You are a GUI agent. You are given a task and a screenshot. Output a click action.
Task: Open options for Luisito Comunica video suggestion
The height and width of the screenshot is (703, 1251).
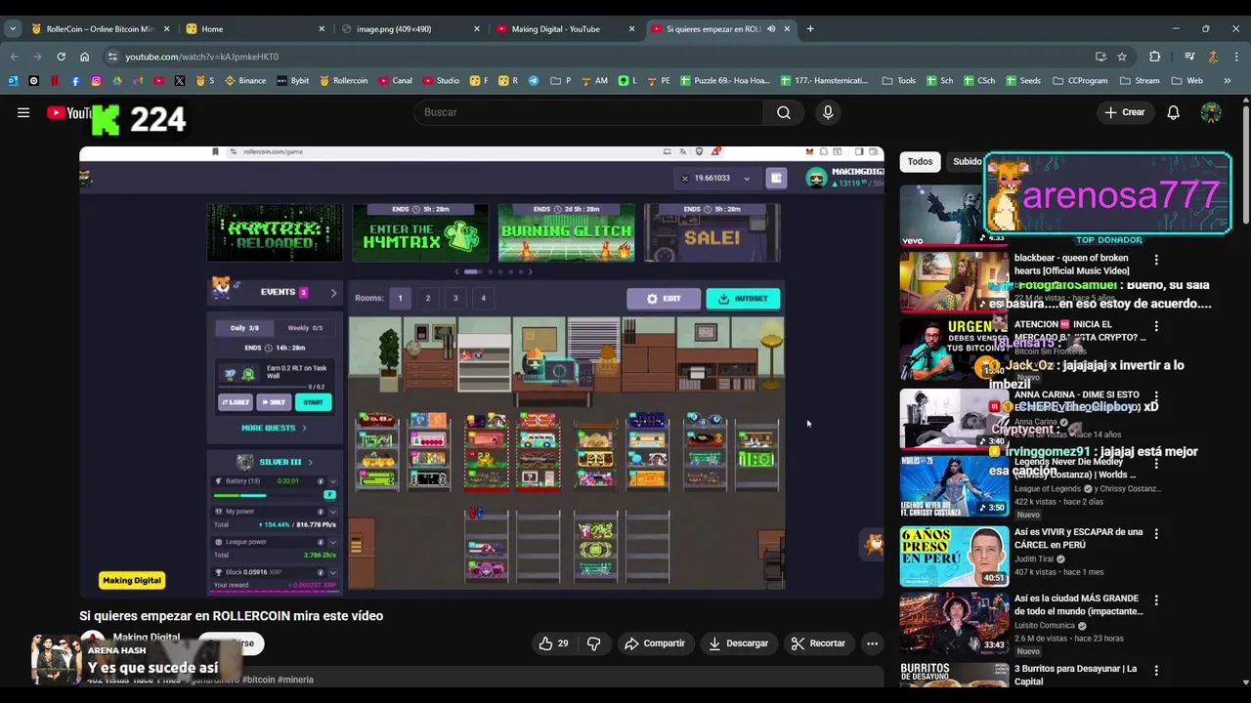[1156, 600]
